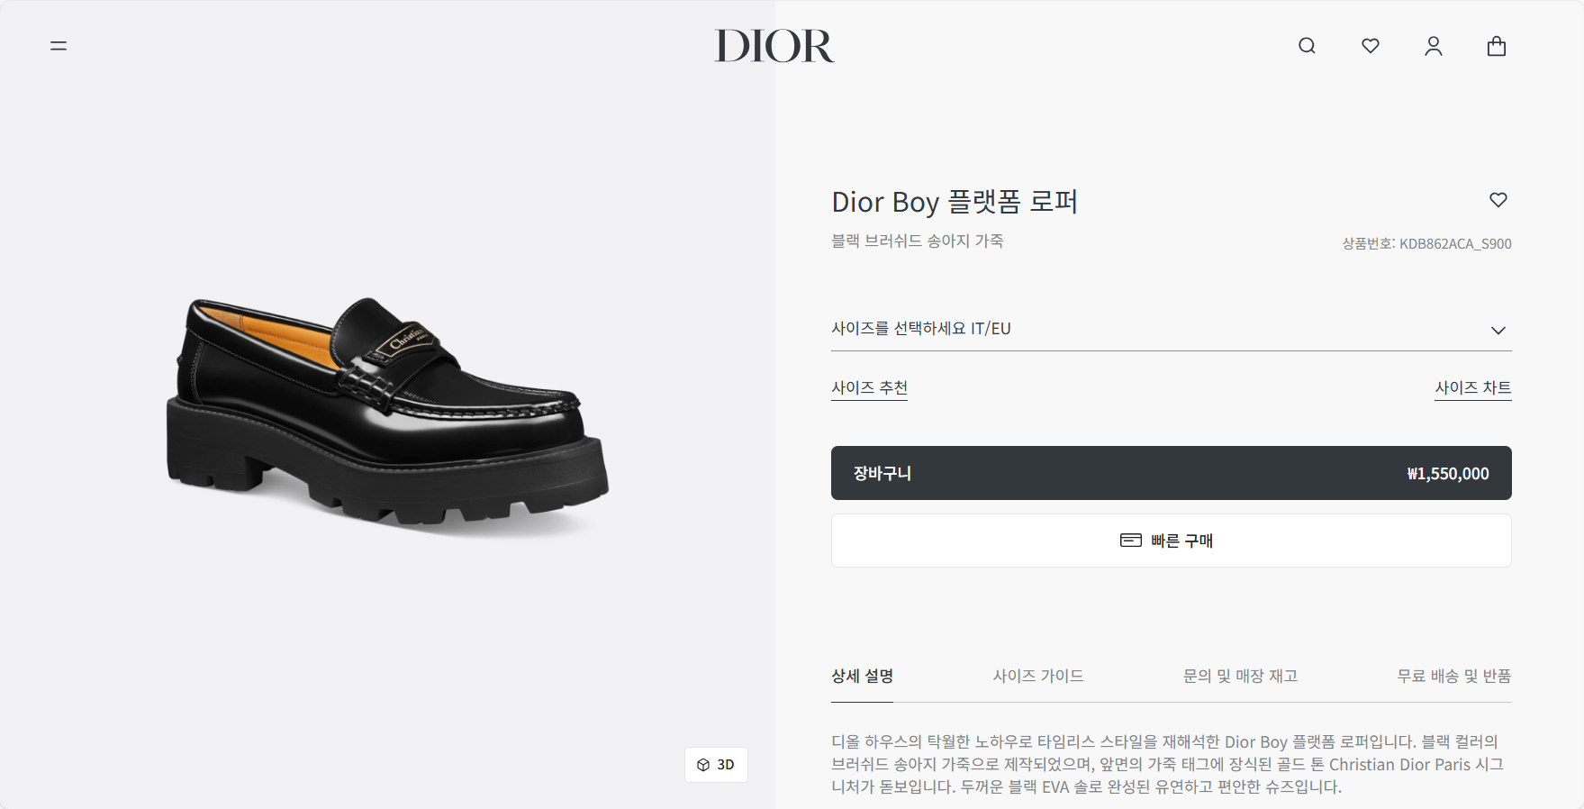
Task: Switch to the 사이즈 가이드 tab
Action: point(1037,677)
